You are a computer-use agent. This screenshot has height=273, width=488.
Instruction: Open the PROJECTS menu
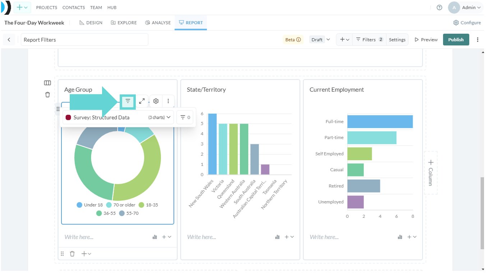tap(47, 8)
